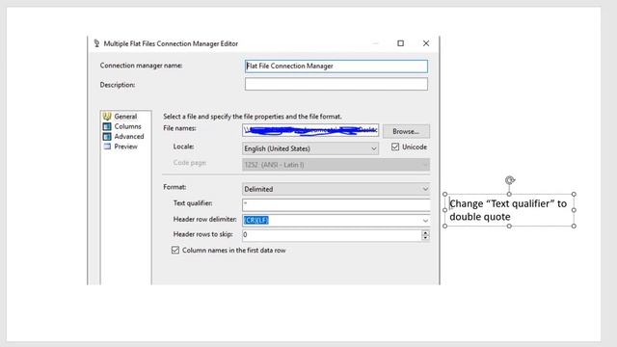This screenshot has height=347, width=617.
Task: Expand Header row delimiter dropdown
Action: coord(425,221)
